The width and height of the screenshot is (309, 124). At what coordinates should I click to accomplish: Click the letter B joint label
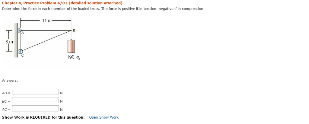74,31
